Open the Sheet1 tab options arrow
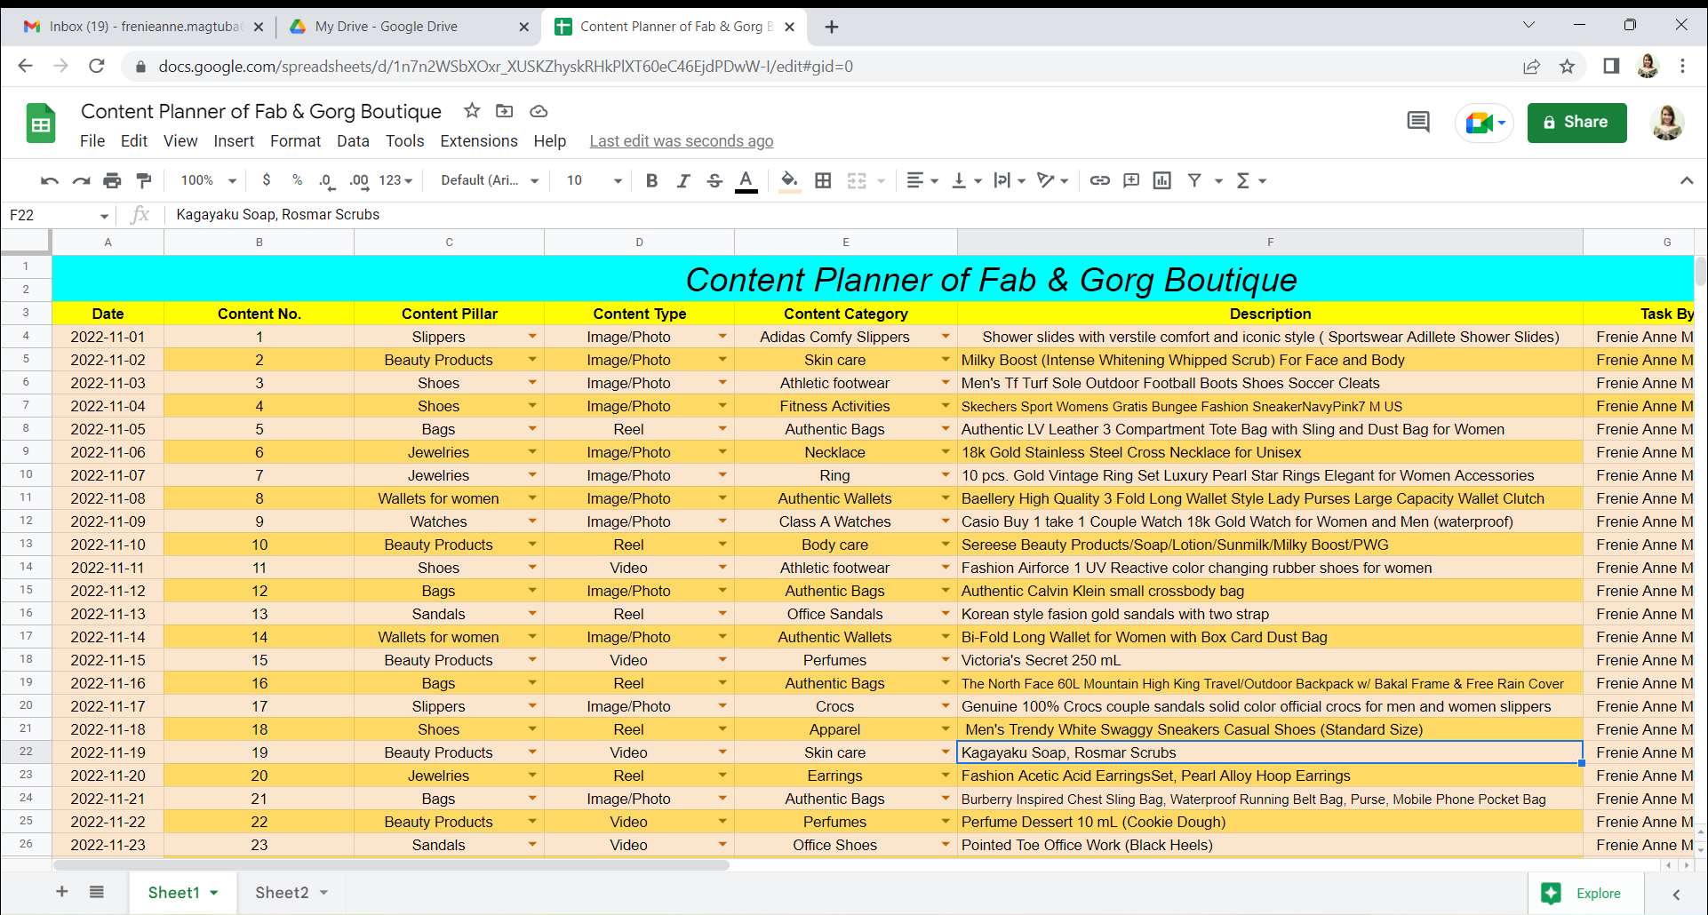 coord(214,893)
